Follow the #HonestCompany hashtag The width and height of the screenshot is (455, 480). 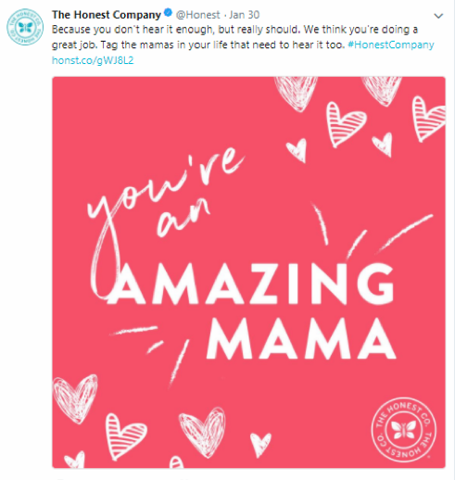pyautogui.click(x=391, y=44)
